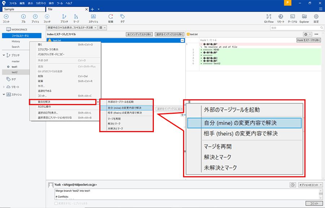This screenshot has height=208, width=325.
Task: Collapse the ブランチ section in sidebar
Action: click(x=4, y=55)
